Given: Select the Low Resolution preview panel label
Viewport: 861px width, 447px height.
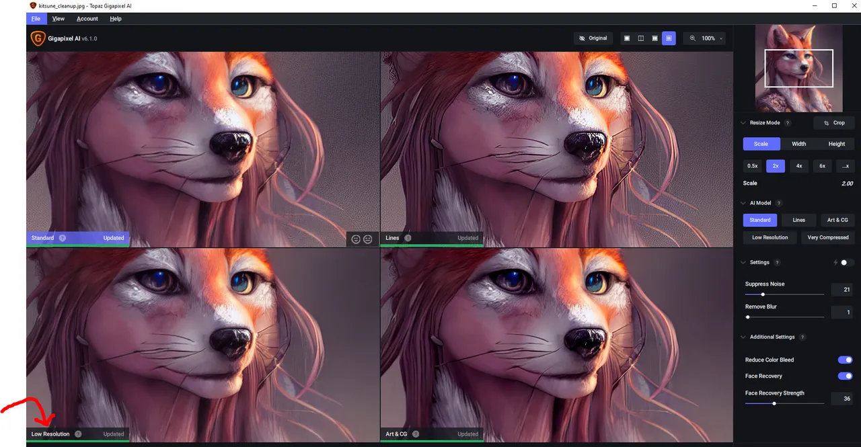Looking at the screenshot, I should point(50,434).
